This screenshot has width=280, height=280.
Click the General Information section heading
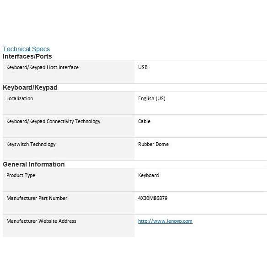pyautogui.click(x=34, y=164)
